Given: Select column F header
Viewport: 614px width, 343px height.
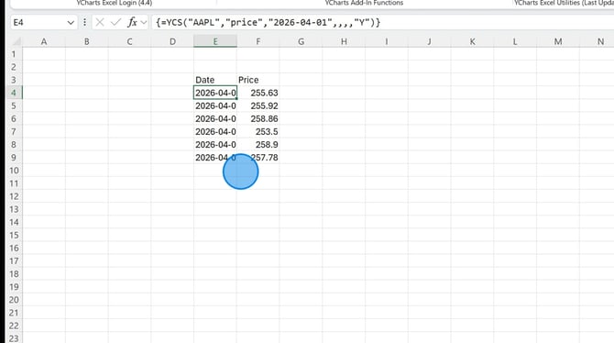Looking at the screenshot, I should tap(258, 41).
